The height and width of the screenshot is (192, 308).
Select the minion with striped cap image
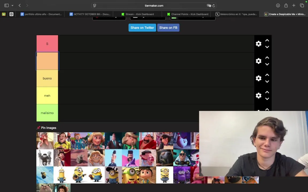click(x=113, y=175)
